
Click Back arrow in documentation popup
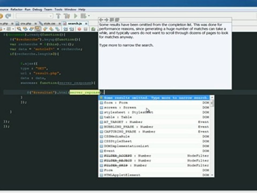click(101, 20)
